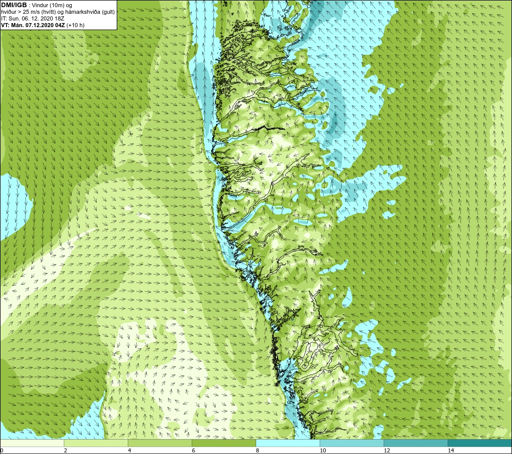Click legend value label '4'
Image resolution: width=512 pixels, height=454 pixels.
point(130,450)
